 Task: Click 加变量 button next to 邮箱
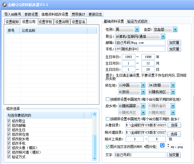click(174, 43)
